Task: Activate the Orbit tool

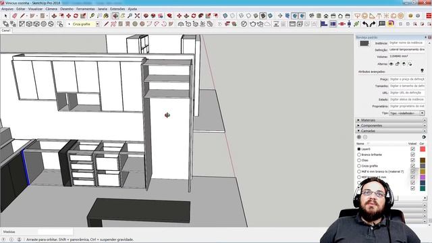Action: [115, 16]
